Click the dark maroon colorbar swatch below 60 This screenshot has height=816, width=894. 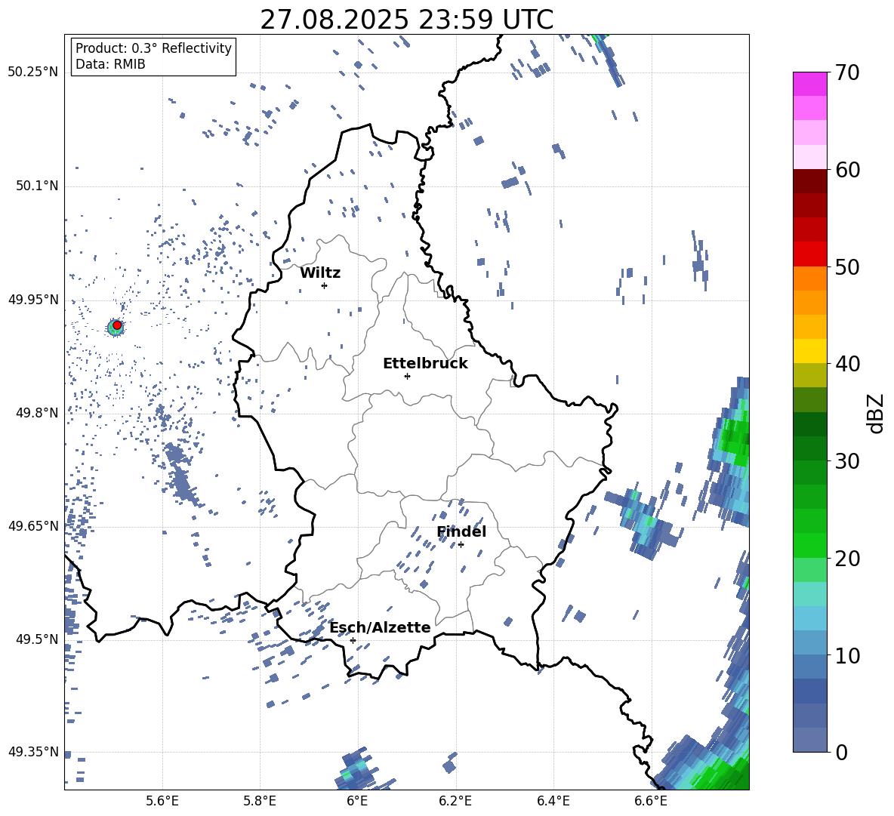tap(809, 181)
